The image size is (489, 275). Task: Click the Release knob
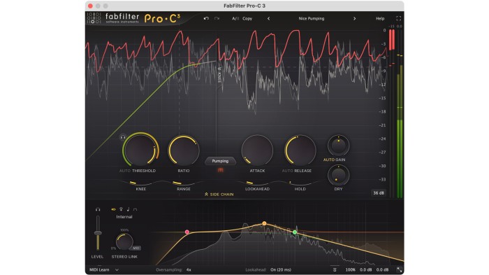click(300, 150)
